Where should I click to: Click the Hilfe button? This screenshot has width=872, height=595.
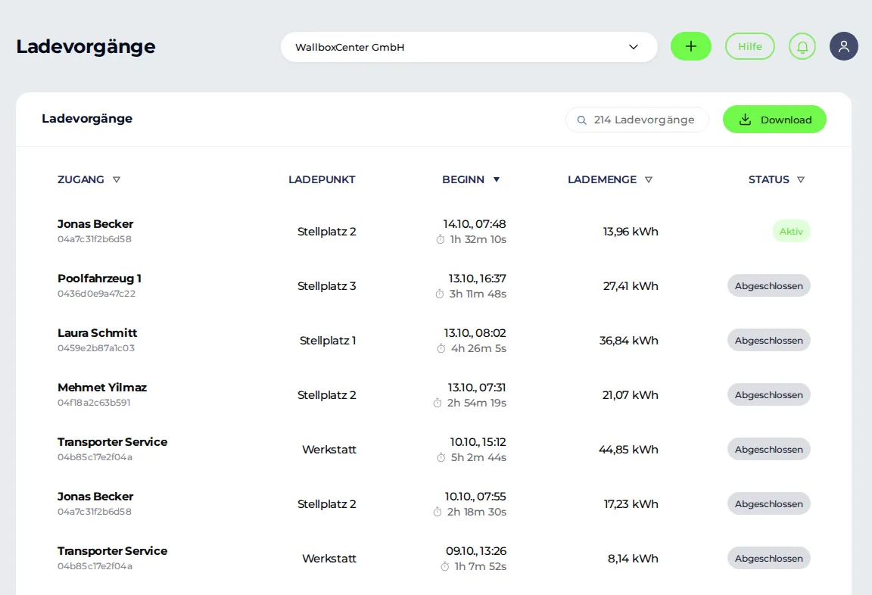tap(749, 46)
